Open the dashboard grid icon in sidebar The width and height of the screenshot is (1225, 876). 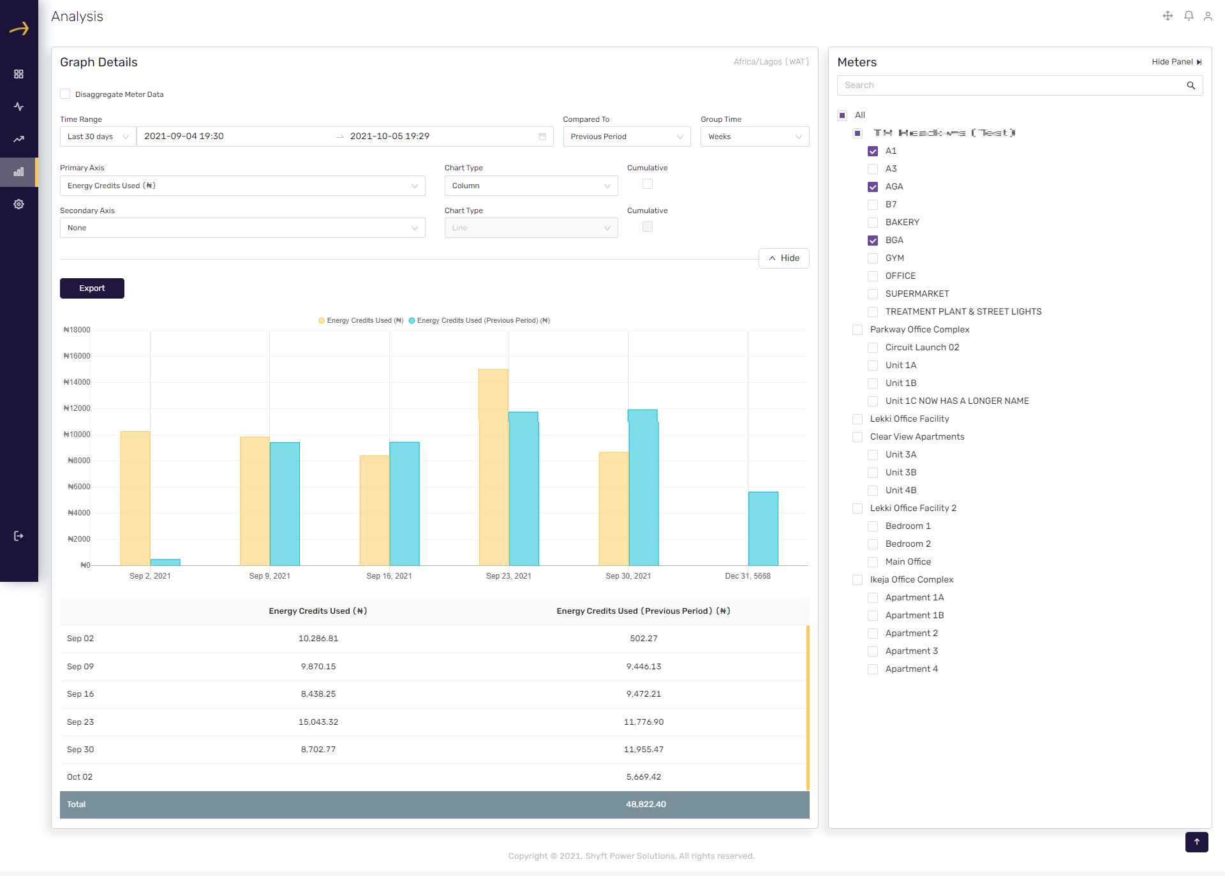(19, 74)
